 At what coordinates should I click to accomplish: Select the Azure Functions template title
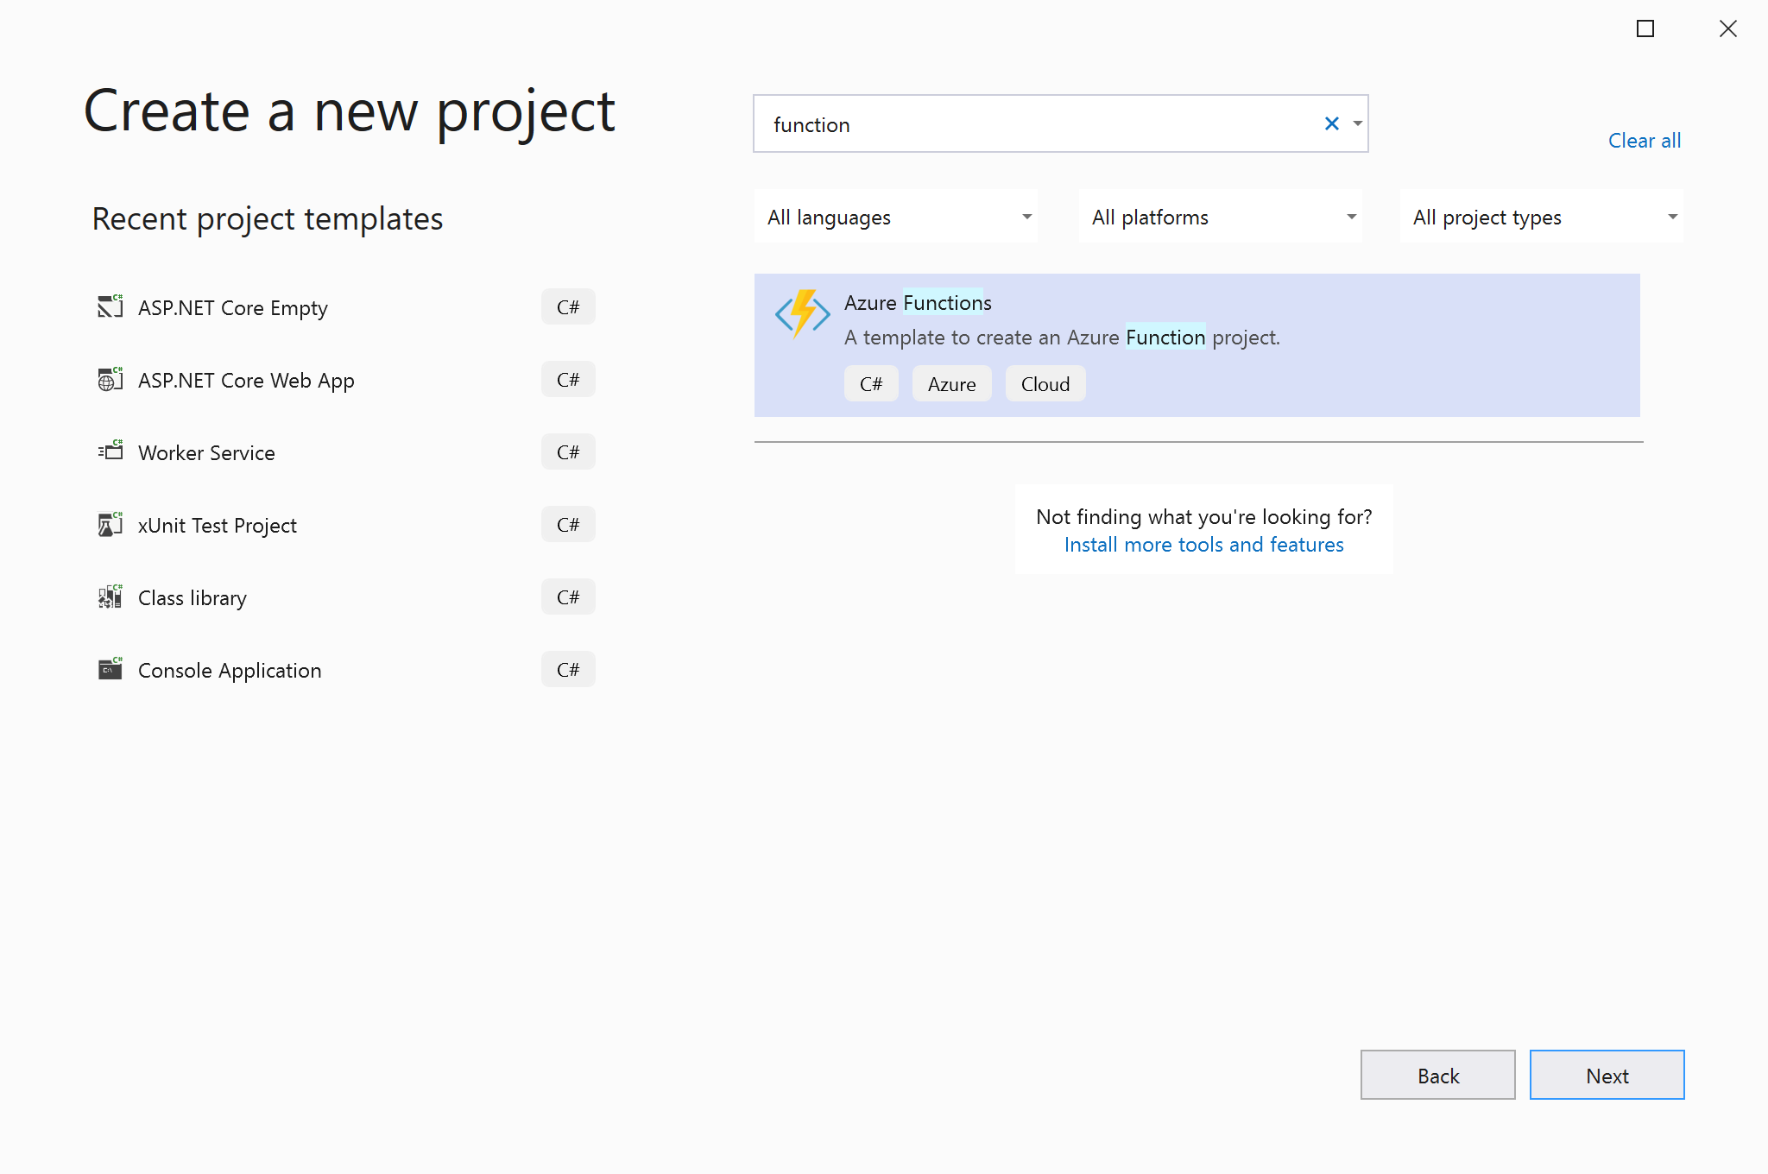[x=918, y=303]
